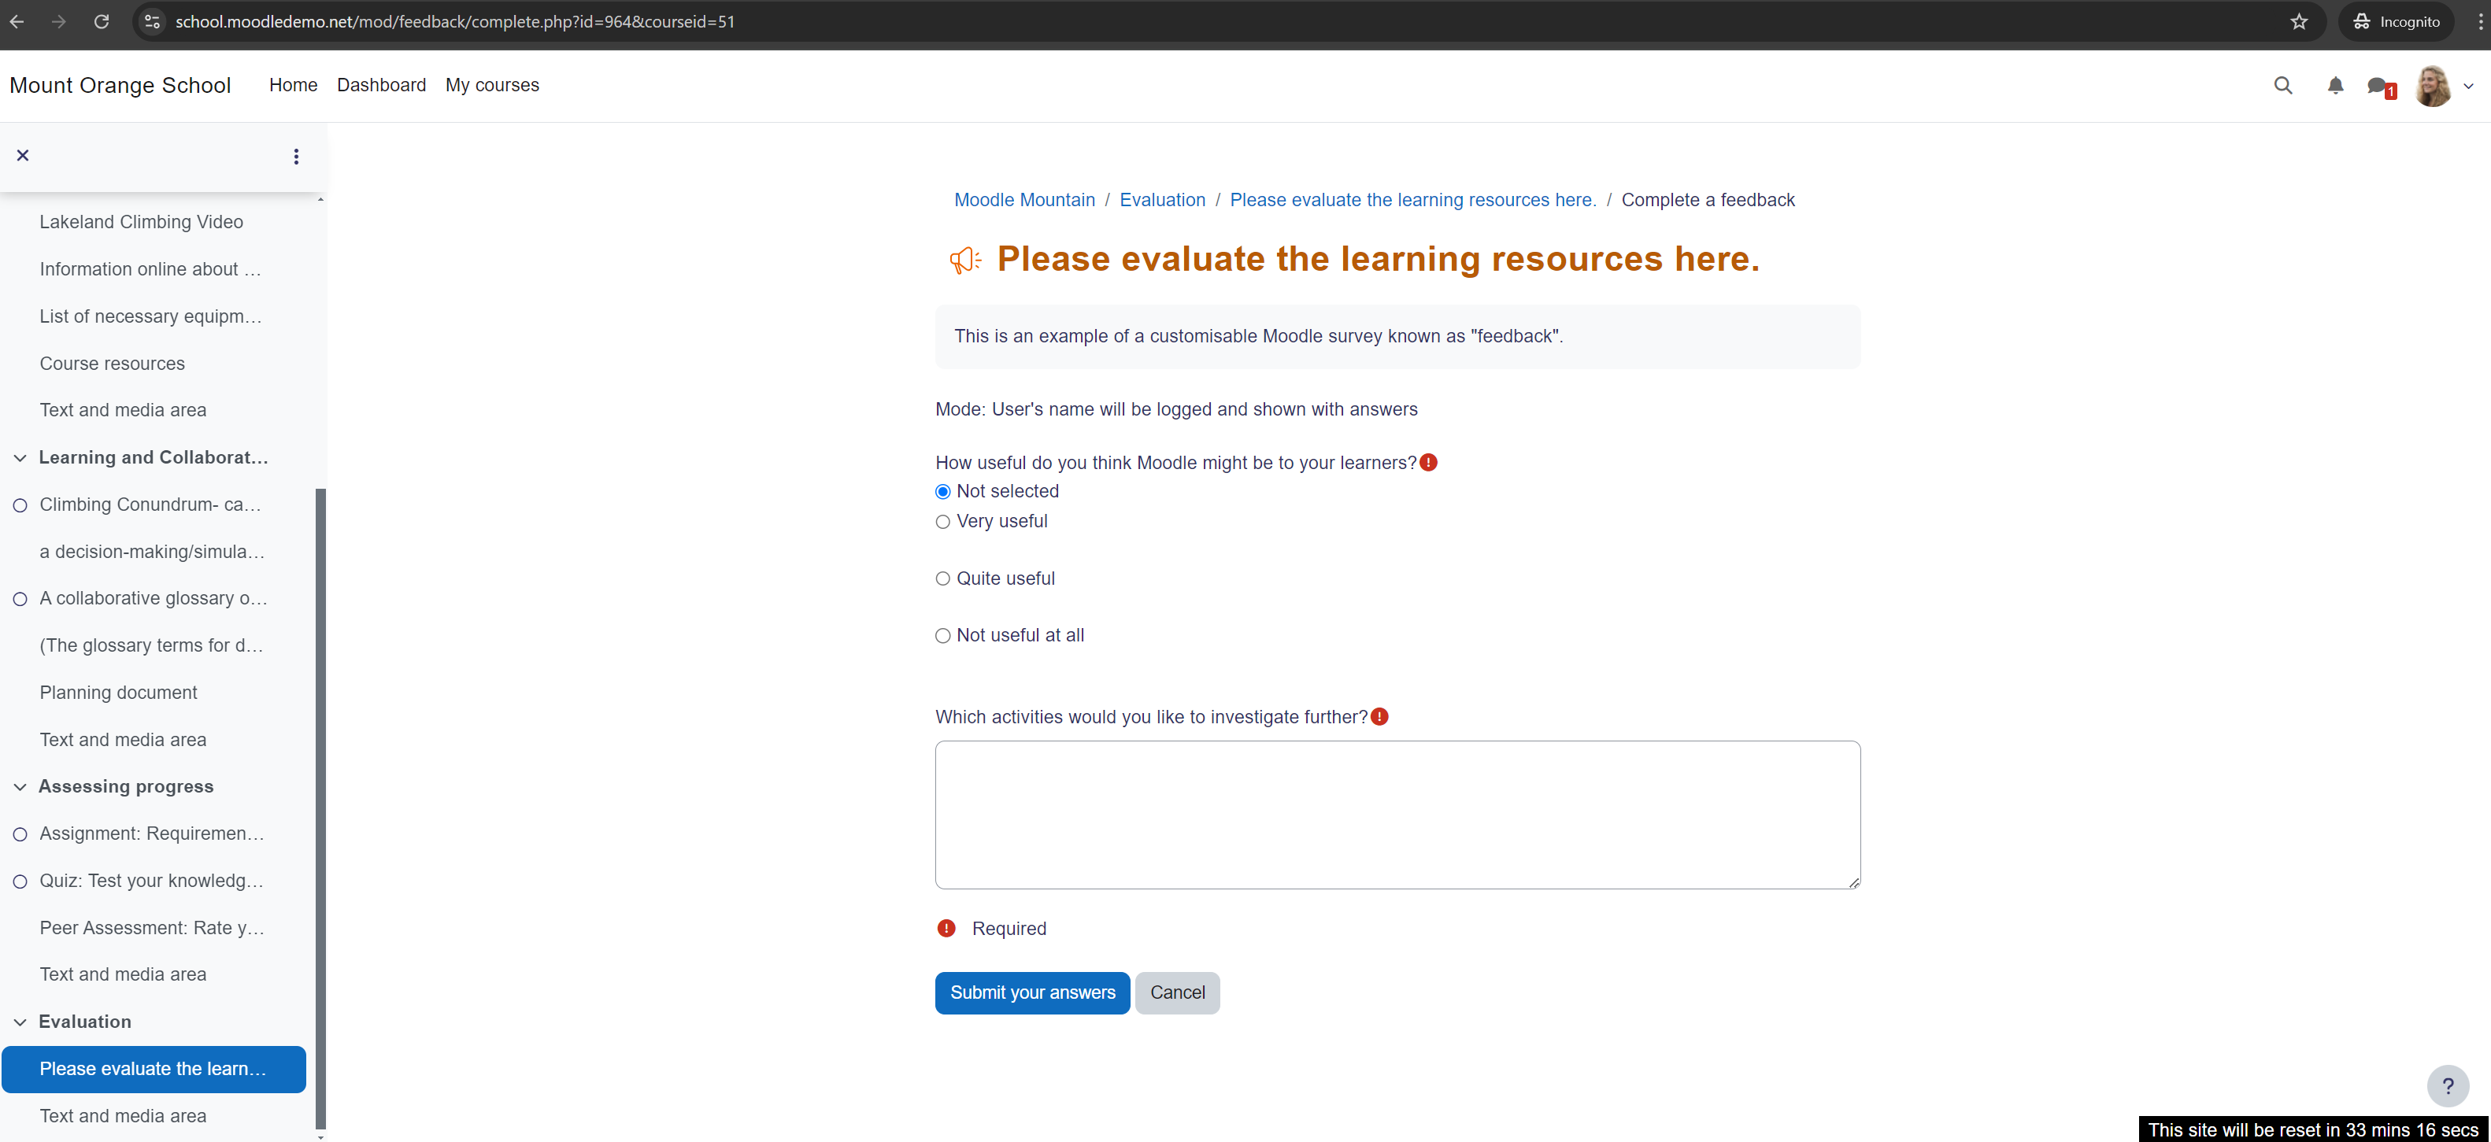
Task: Open Climbing Conundrum item in course index
Action: pos(150,504)
